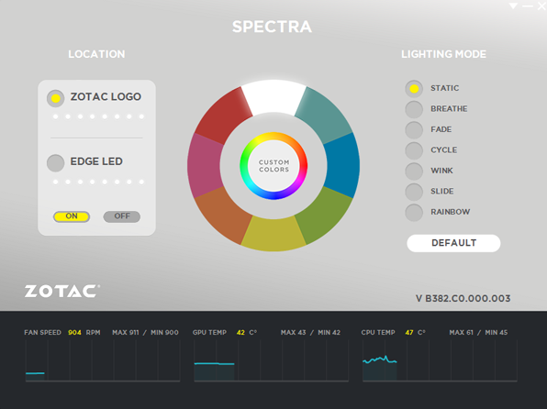The height and width of the screenshot is (409, 547).
Task: Select the EDGE LED location radio
Action: click(x=55, y=163)
